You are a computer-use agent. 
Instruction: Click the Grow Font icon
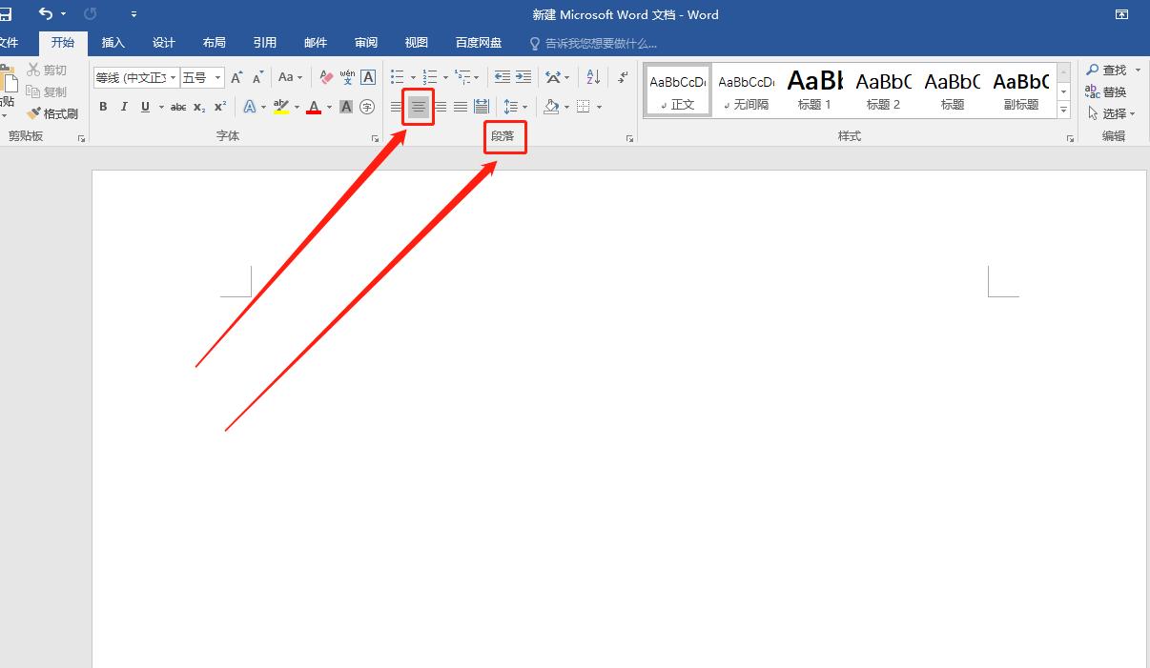236,77
